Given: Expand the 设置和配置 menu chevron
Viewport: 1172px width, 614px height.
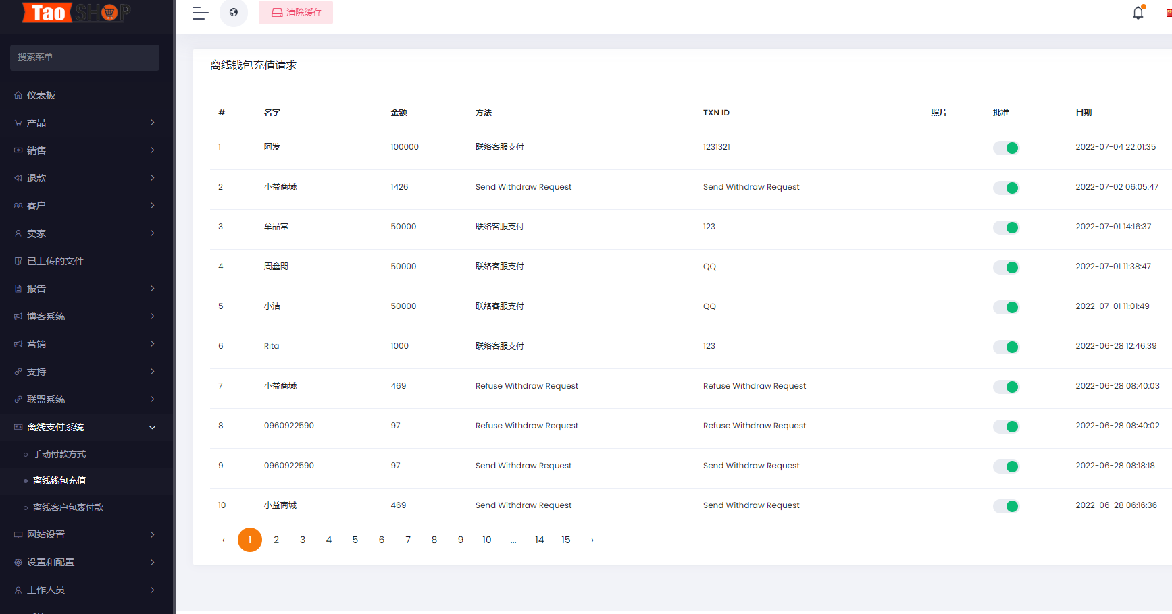Looking at the screenshot, I should click(x=153, y=561).
